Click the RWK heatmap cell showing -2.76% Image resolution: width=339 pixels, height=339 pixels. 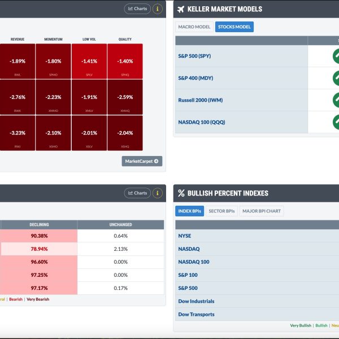[18, 97]
